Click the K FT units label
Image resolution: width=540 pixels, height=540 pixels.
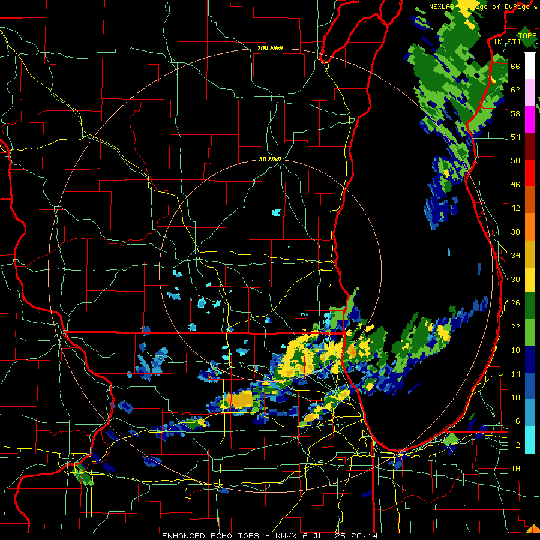coord(507,41)
